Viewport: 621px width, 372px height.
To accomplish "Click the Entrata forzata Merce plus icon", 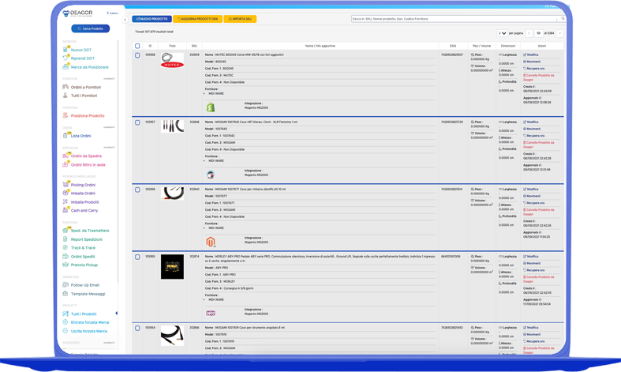I will tap(65, 322).
